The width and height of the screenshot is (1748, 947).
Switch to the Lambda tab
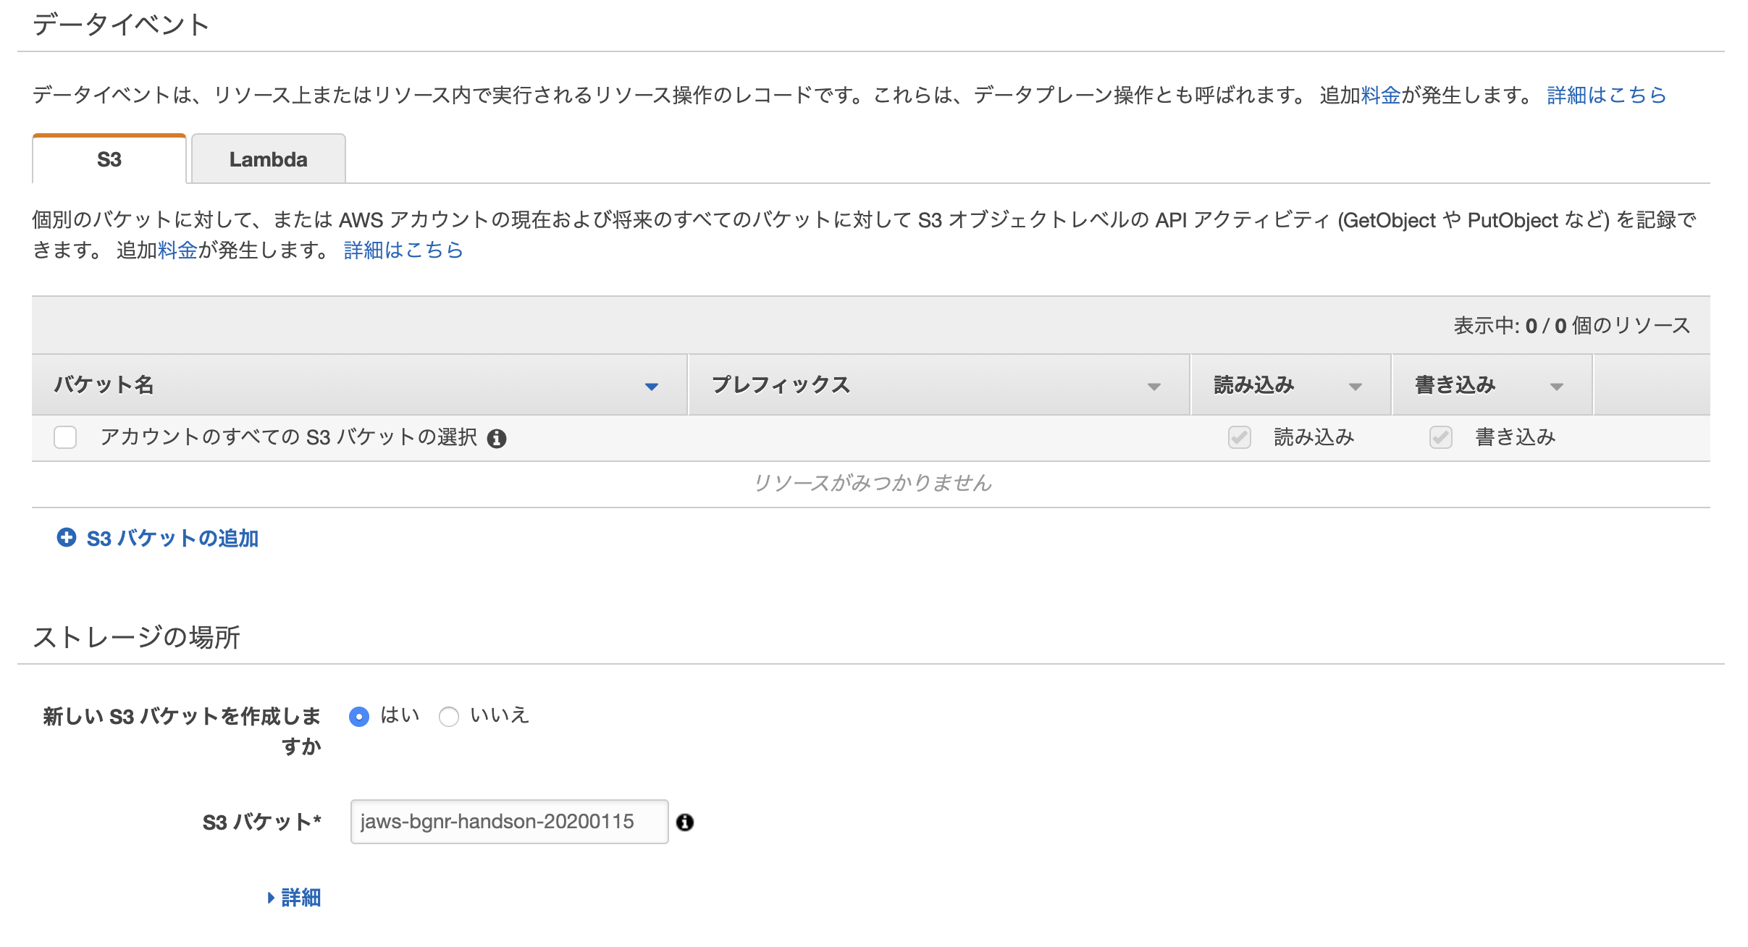pyautogui.click(x=267, y=158)
